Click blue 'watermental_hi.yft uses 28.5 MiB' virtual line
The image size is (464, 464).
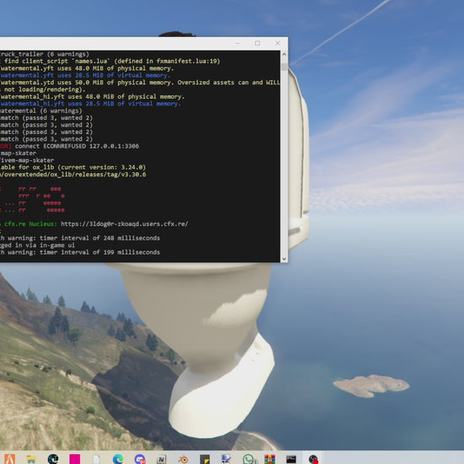pyautogui.click(x=90, y=104)
